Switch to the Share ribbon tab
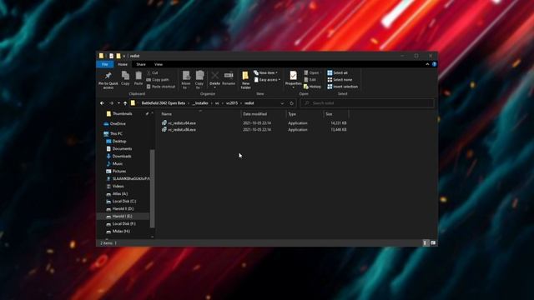Viewport: 534px width, 300px height. coord(141,64)
